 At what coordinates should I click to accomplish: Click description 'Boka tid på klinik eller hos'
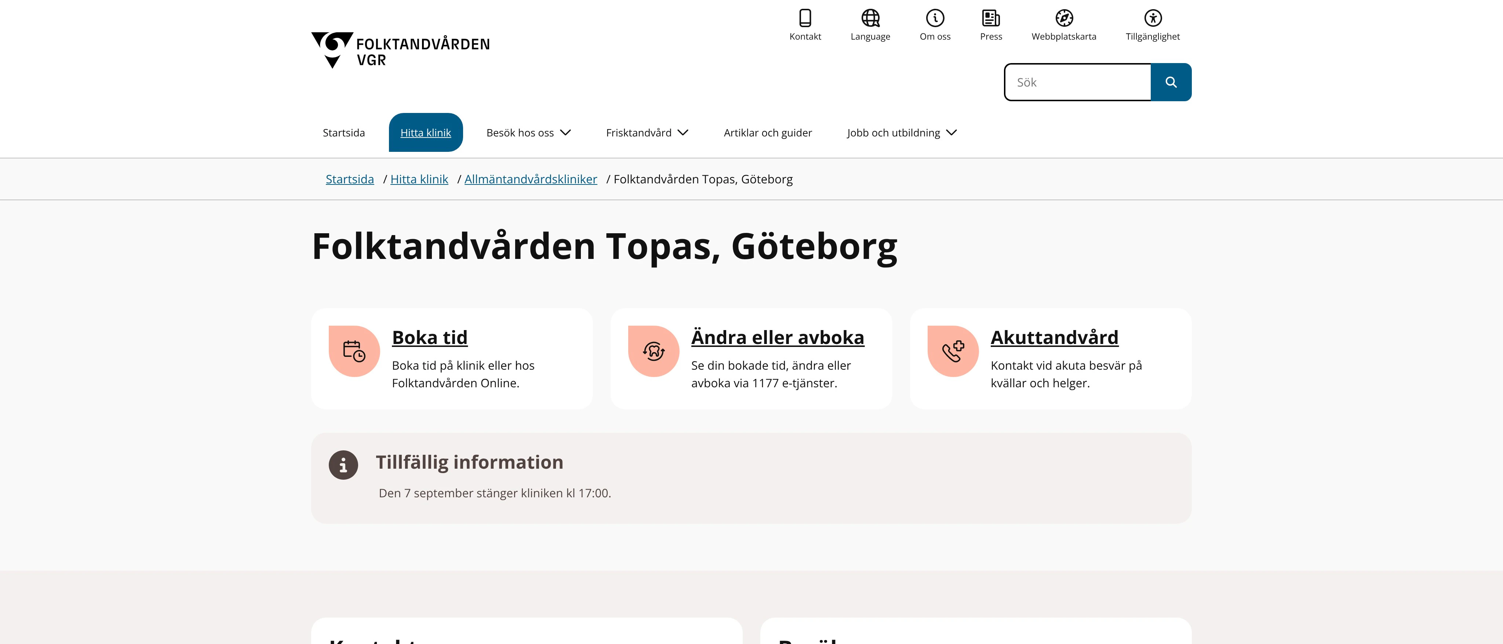coord(463,366)
